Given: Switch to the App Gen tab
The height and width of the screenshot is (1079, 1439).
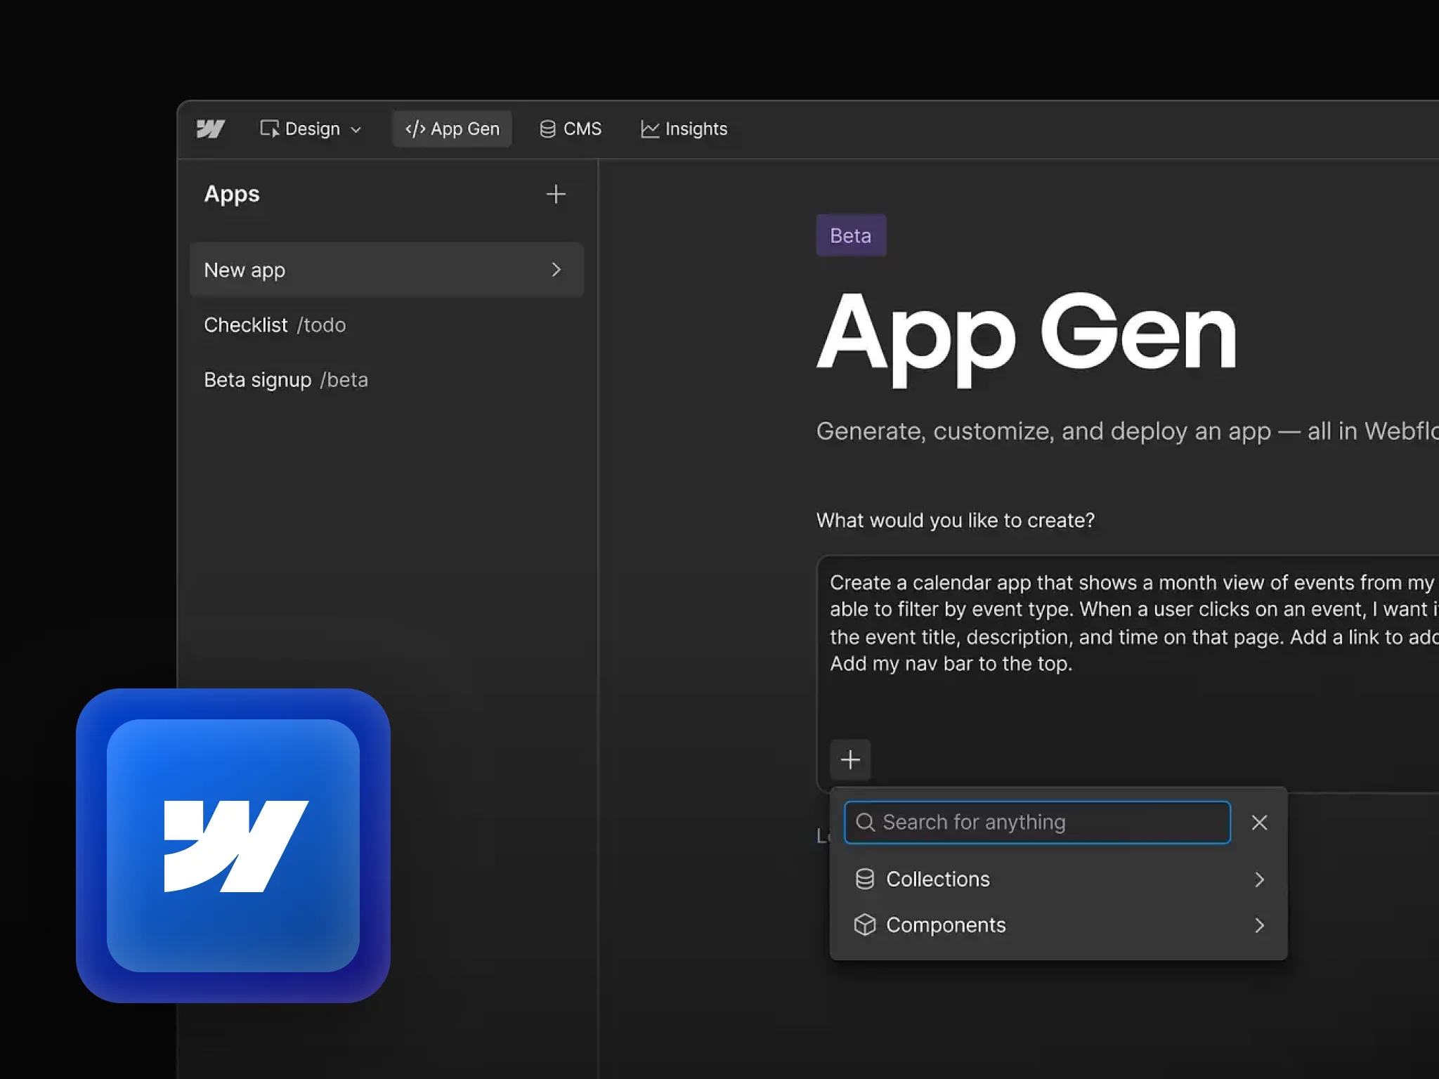Looking at the screenshot, I should tap(452, 129).
